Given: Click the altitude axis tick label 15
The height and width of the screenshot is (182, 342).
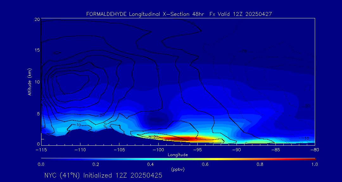Looking at the screenshot, I should 37,50.
